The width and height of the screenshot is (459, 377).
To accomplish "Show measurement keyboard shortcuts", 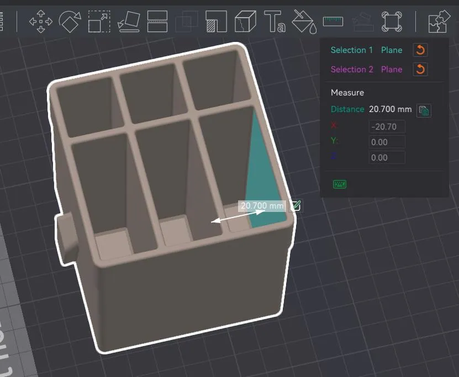I will tap(339, 184).
